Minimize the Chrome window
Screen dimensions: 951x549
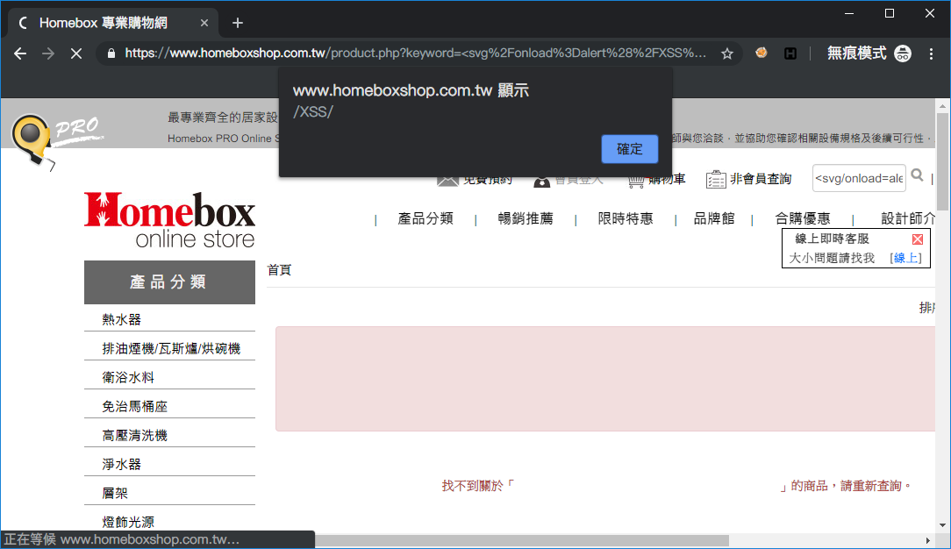(849, 13)
